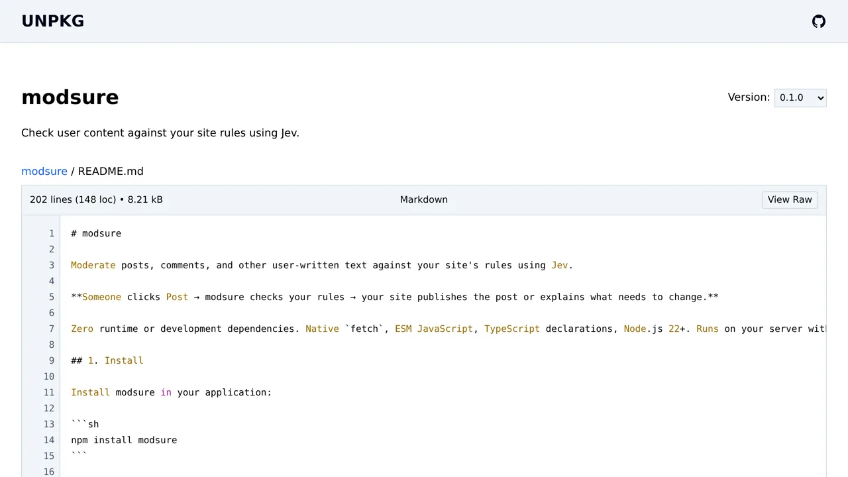
Task: Click the 'Moderate posts, comments' README line
Action: 322,265
